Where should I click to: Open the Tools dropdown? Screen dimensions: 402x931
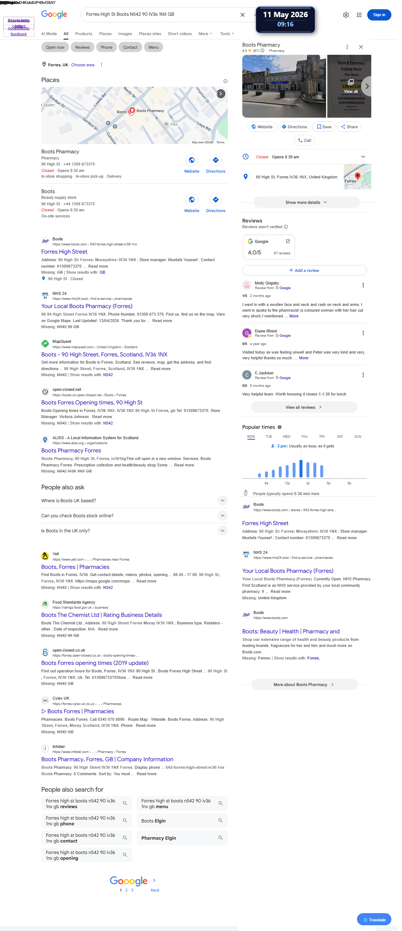click(230, 34)
